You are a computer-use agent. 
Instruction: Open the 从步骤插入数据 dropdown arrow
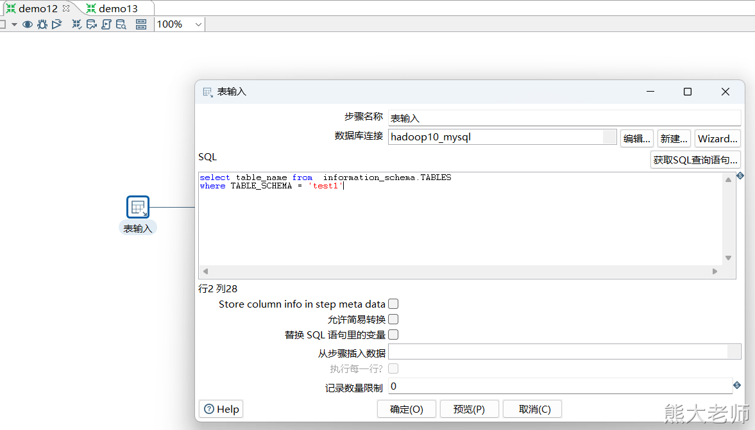(x=734, y=352)
